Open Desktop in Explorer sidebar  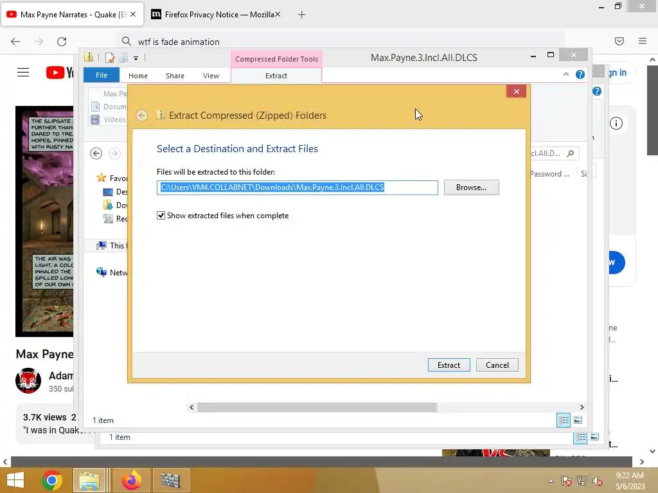tap(116, 191)
